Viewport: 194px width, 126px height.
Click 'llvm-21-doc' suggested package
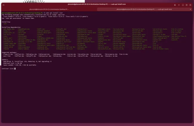tap(124, 54)
